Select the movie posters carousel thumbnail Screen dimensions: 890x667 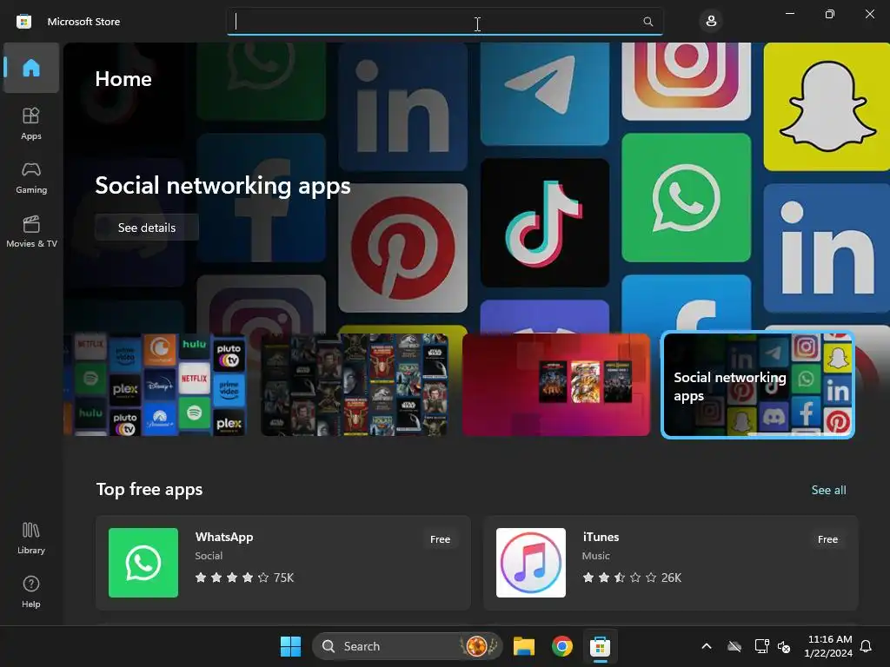355,385
